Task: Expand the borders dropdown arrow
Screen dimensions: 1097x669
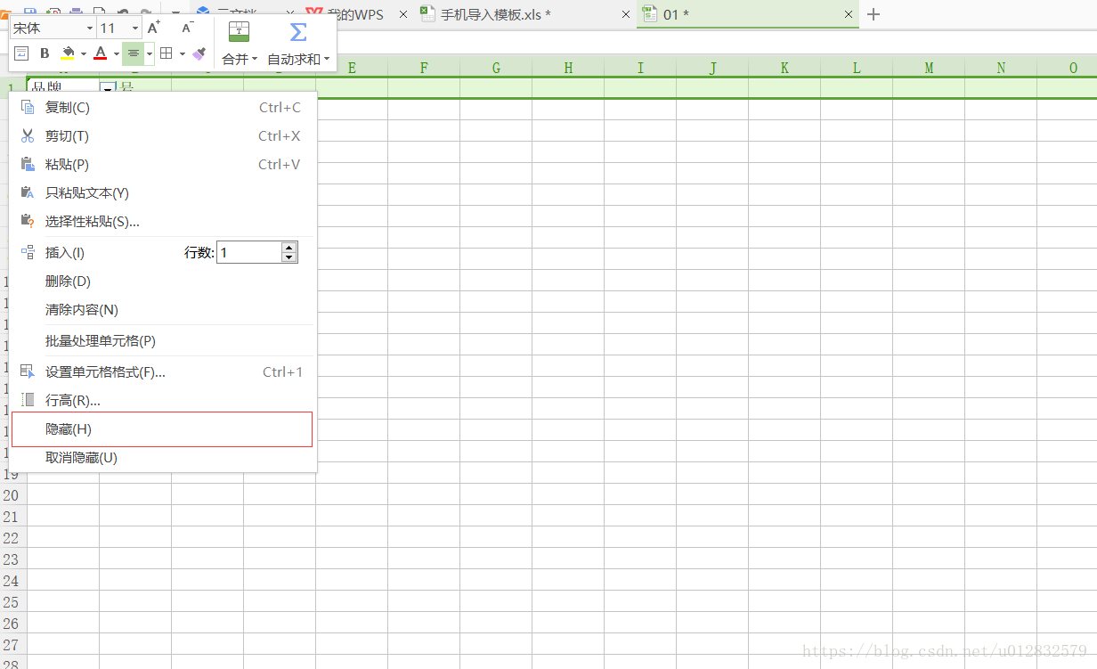Action: pos(183,53)
